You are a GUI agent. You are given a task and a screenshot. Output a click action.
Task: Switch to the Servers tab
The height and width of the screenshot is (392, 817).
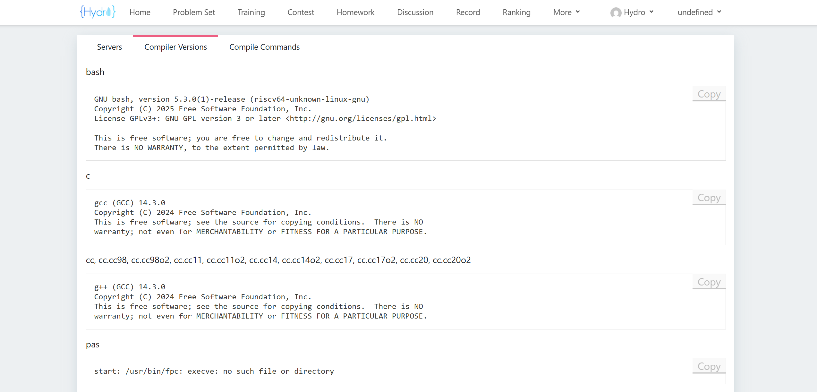click(109, 47)
